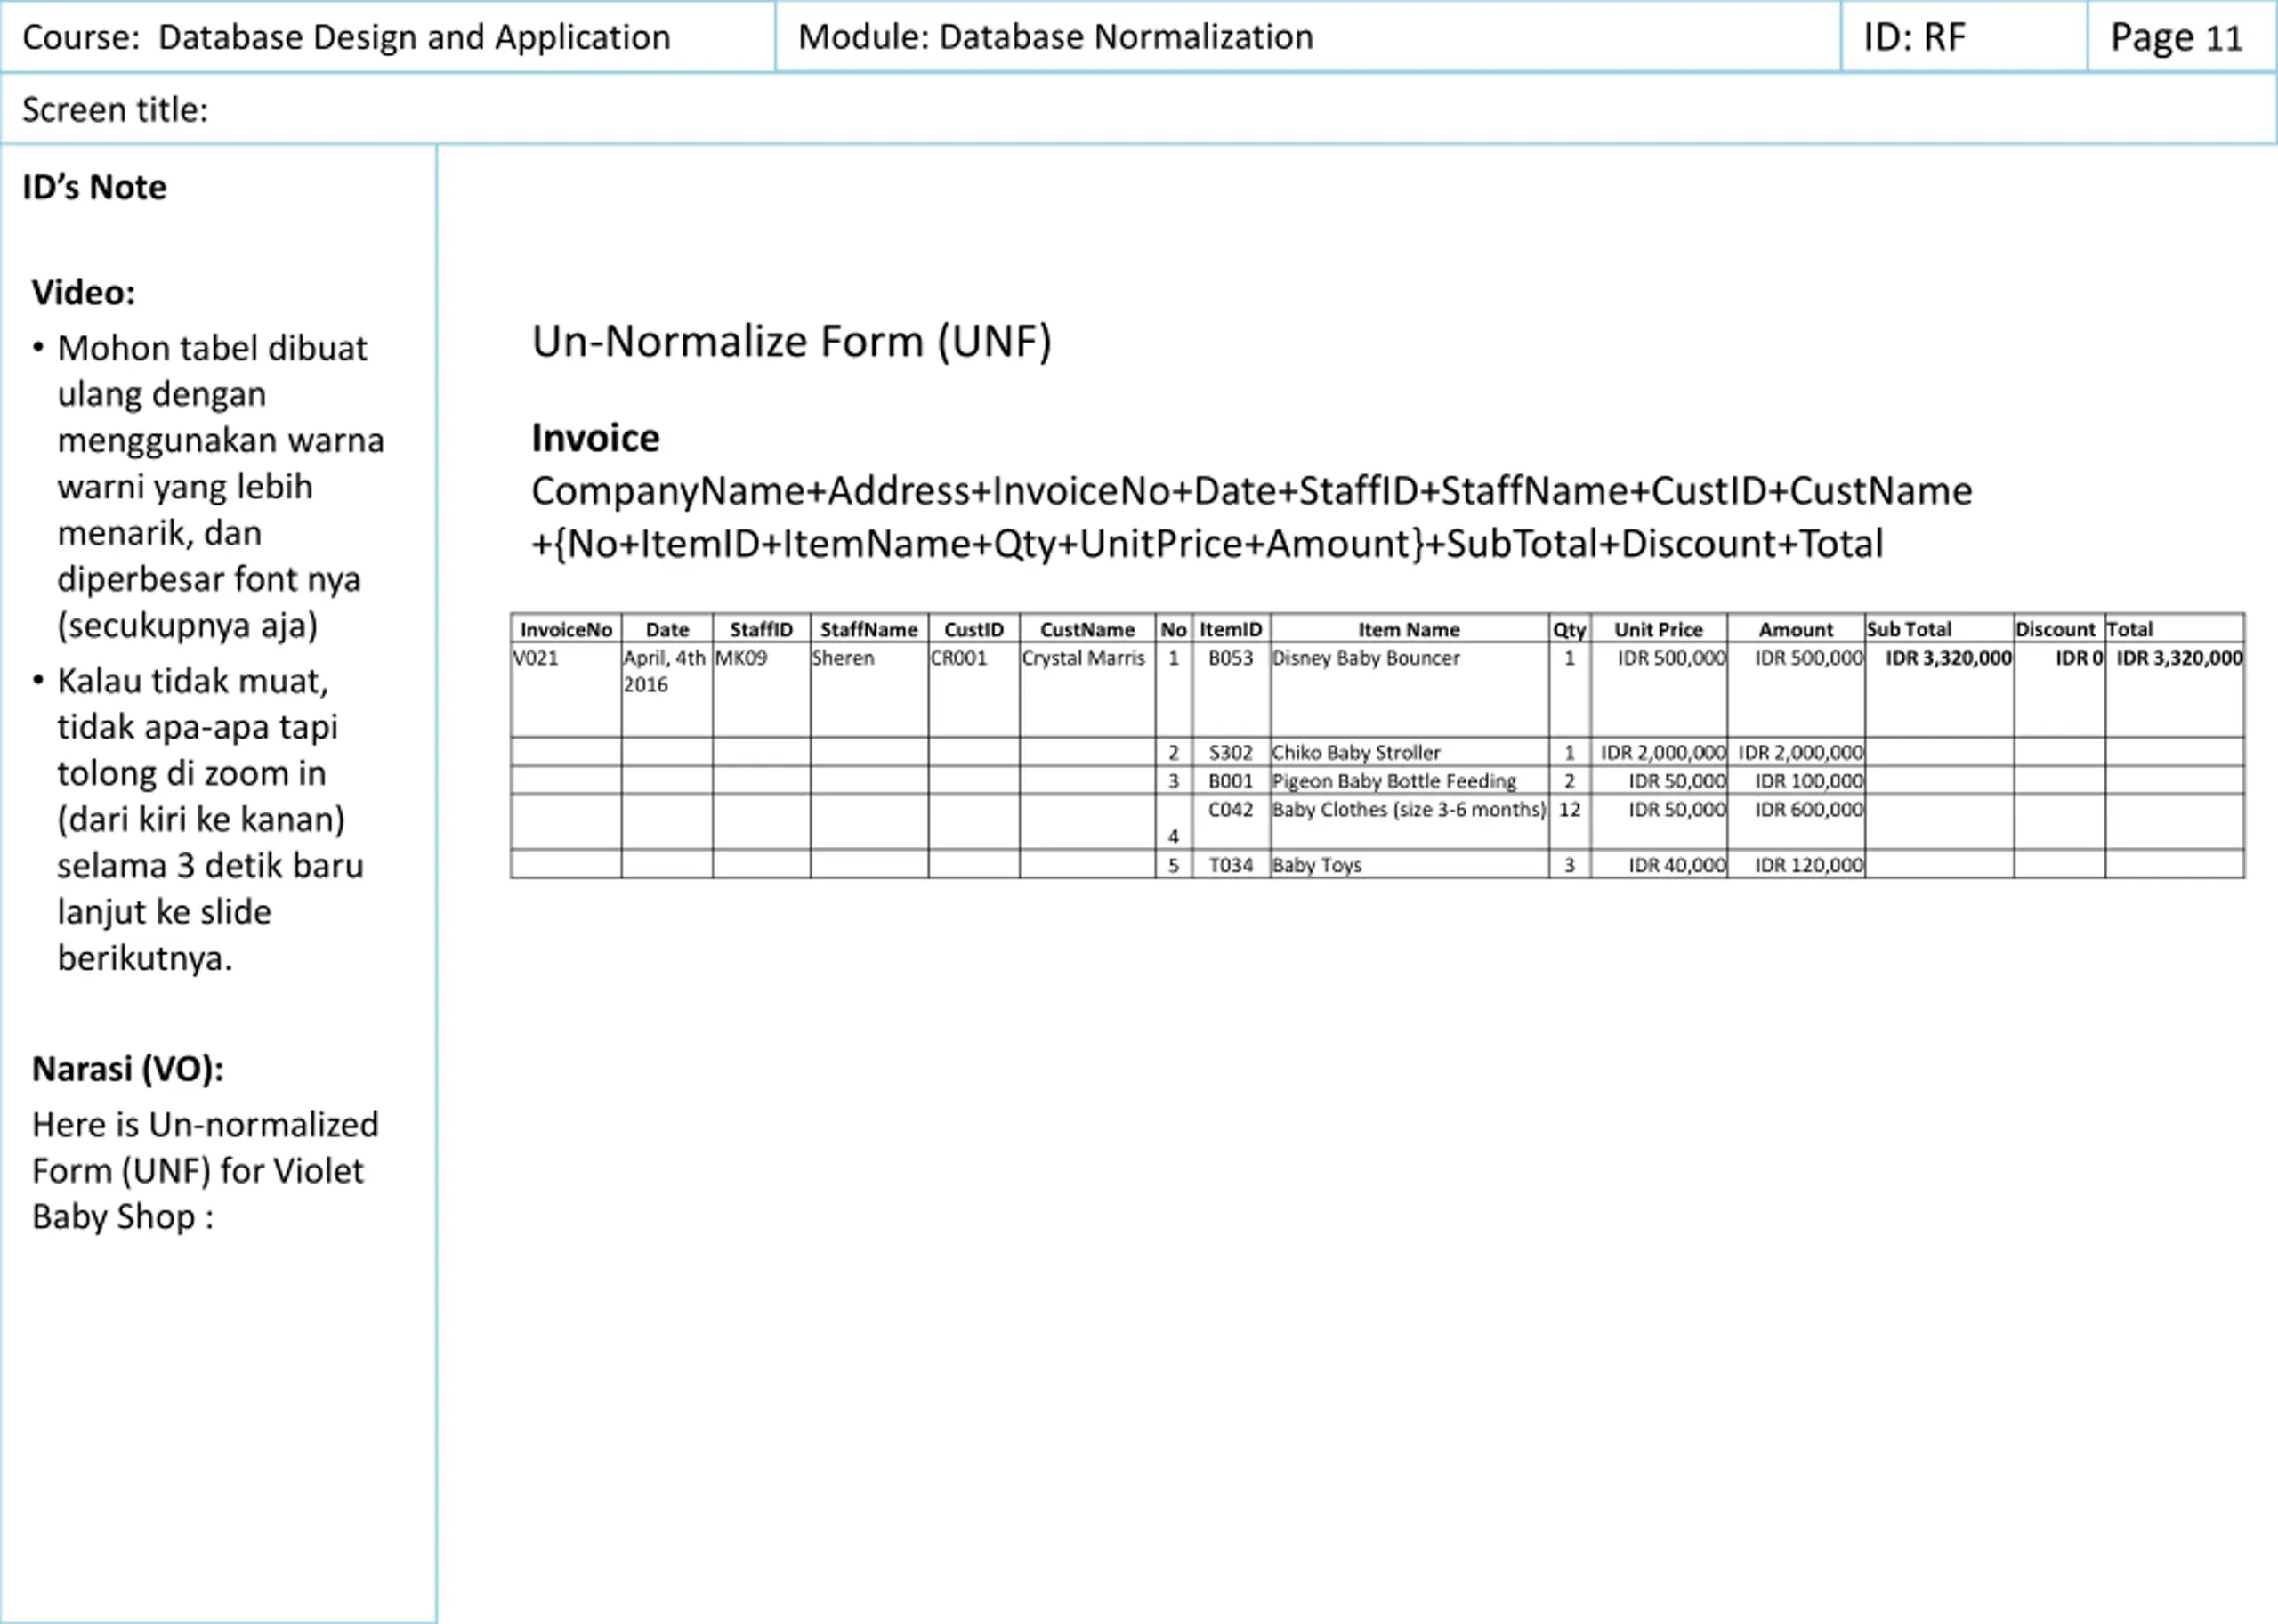Viewport: 2278px width, 1624px height.
Task: Click the Chiko Baby Stroller row
Action: click(1377, 752)
